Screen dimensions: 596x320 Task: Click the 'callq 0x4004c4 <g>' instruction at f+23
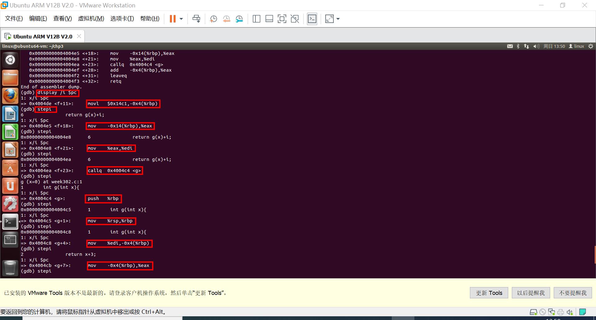coord(114,171)
